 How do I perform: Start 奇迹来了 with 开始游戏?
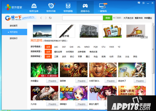pos(140,81)
